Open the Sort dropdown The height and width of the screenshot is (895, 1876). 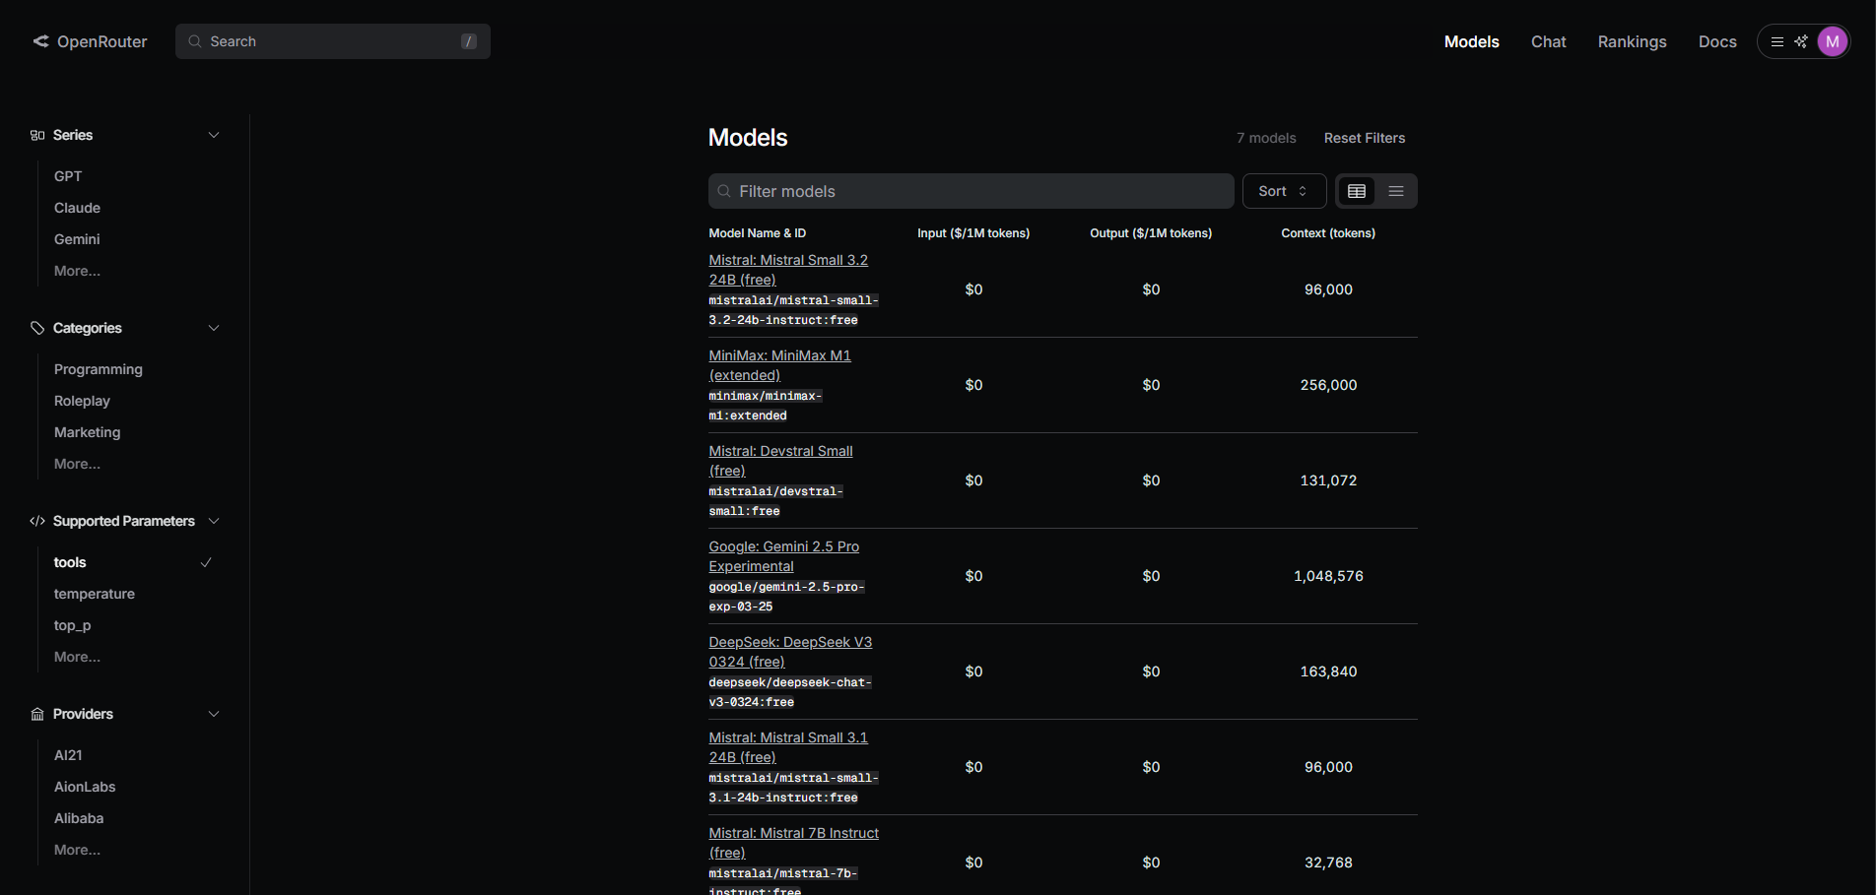pos(1284,191)
